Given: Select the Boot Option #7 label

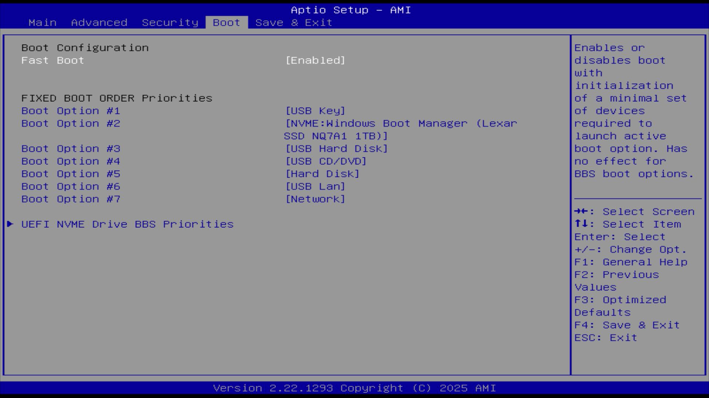Looking at the screenshot, I should click(x=71, y=199).
